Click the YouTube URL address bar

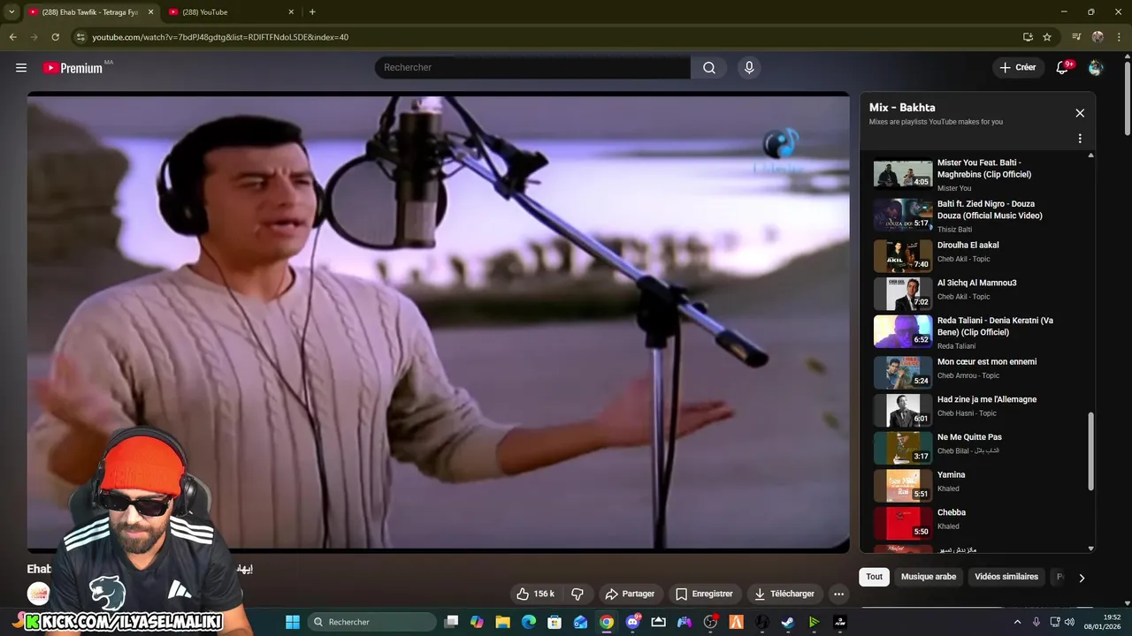pos(548,37)
